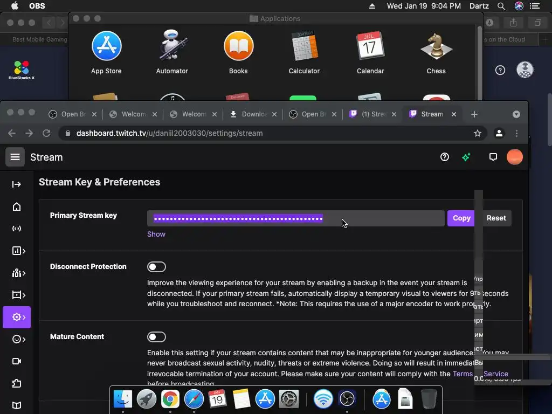Expand the Community sidebar item

[x=18, y=273]
